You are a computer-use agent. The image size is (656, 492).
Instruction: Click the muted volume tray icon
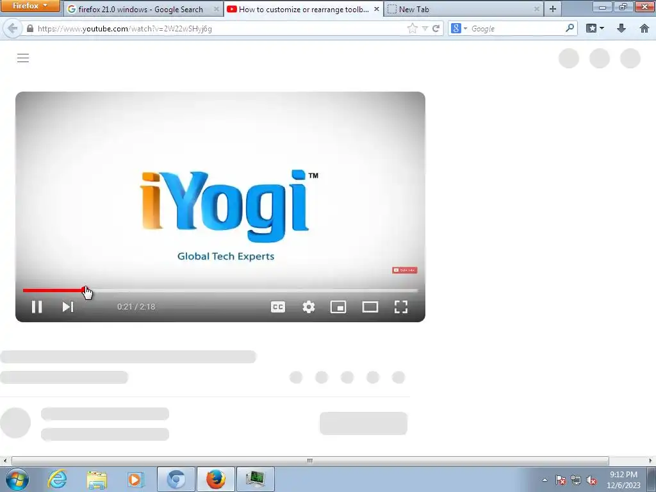coord(591,480)
